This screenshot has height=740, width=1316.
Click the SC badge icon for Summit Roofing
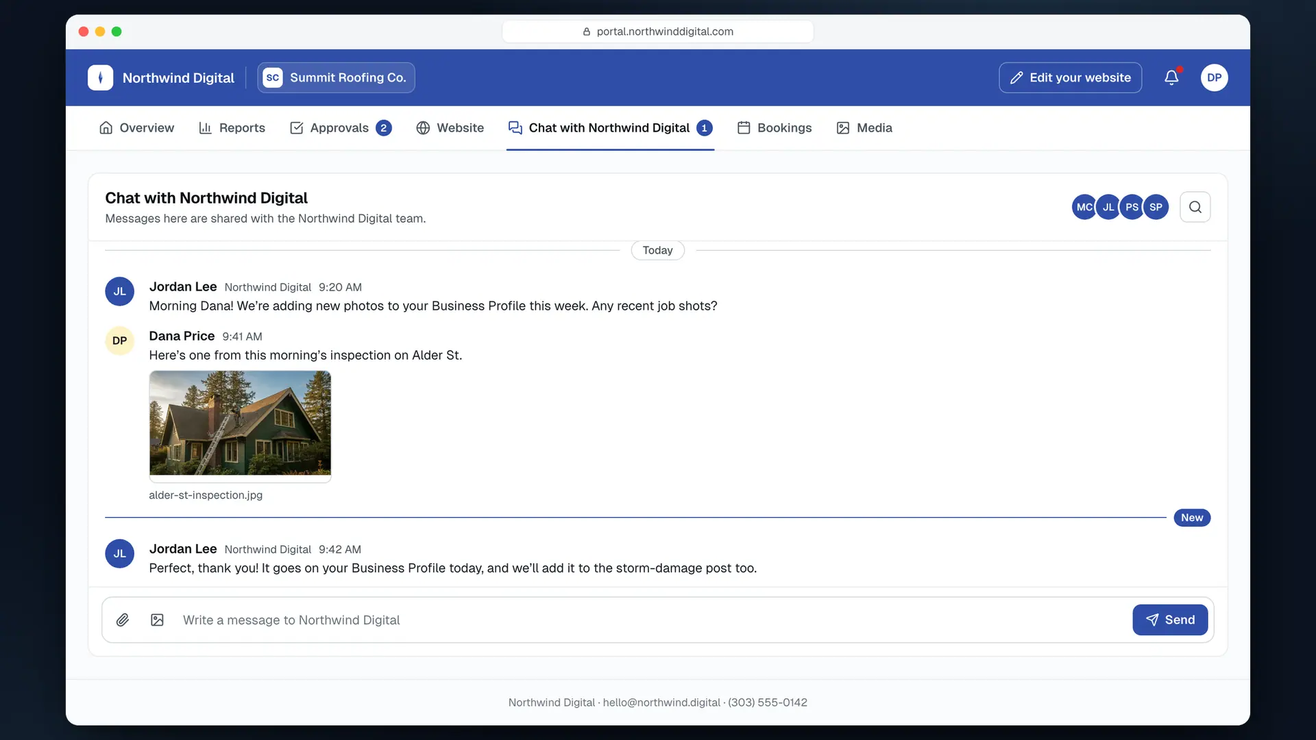(273, 77)
